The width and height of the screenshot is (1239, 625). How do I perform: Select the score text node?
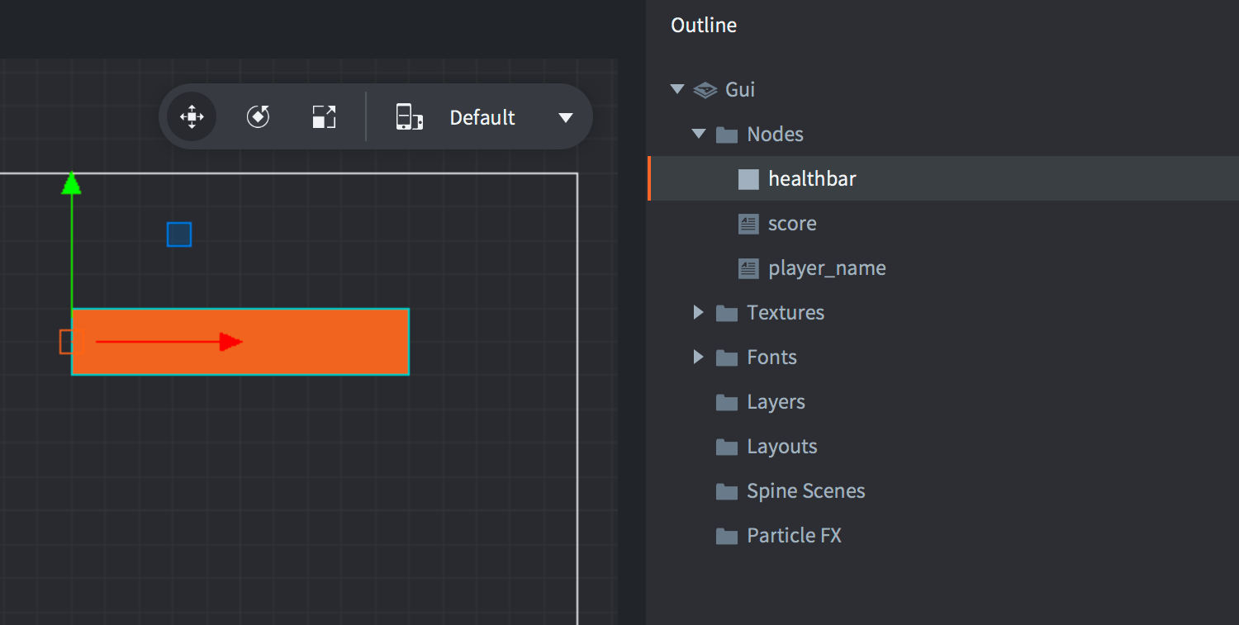point(791,223)
